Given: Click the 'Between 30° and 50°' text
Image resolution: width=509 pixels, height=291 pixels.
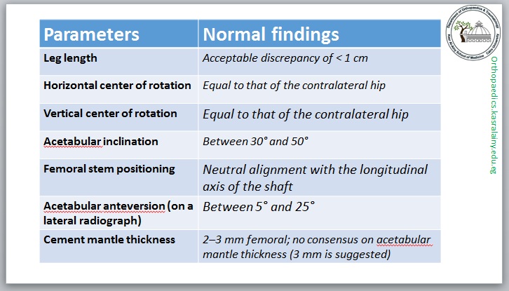Looking at the screenshot, I should coord(255,142).
